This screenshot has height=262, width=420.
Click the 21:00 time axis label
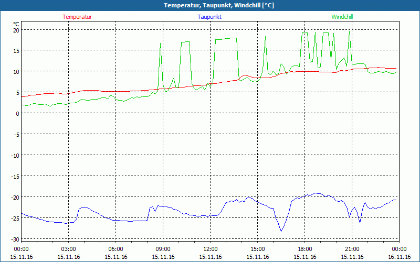352,249
